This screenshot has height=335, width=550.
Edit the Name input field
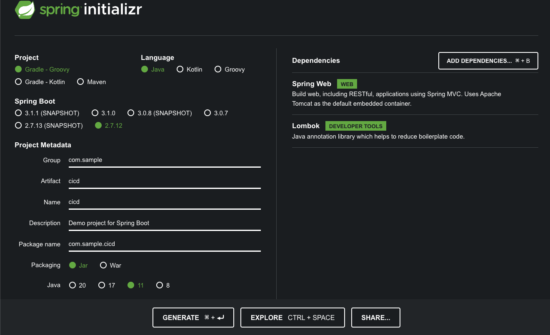coord(165,202)
